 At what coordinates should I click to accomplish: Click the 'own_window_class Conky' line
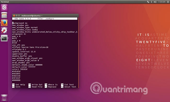click(x=25, y=30)
